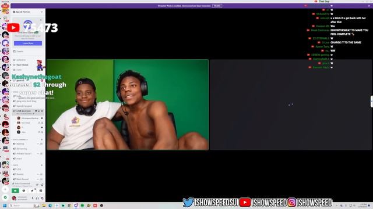Click the share your screen button
Image resolution: width=373 pixels, height=209 pixels.
tap(24, 191)
